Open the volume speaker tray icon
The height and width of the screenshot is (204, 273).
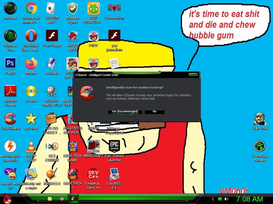tap(226, 199)
